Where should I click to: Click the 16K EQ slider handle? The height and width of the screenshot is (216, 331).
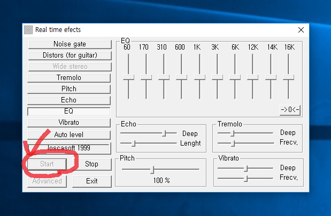pos(289,77)
